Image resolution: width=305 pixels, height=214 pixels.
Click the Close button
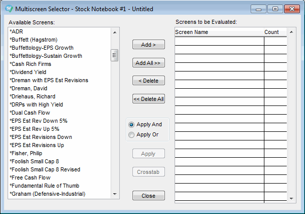148,196
